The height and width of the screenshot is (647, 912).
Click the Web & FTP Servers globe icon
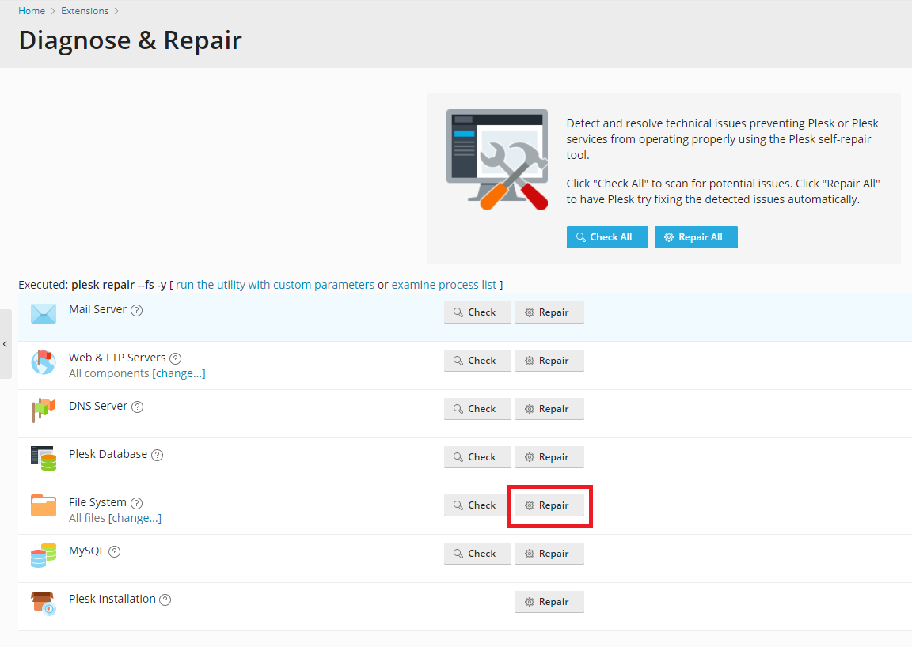[44, 362]
